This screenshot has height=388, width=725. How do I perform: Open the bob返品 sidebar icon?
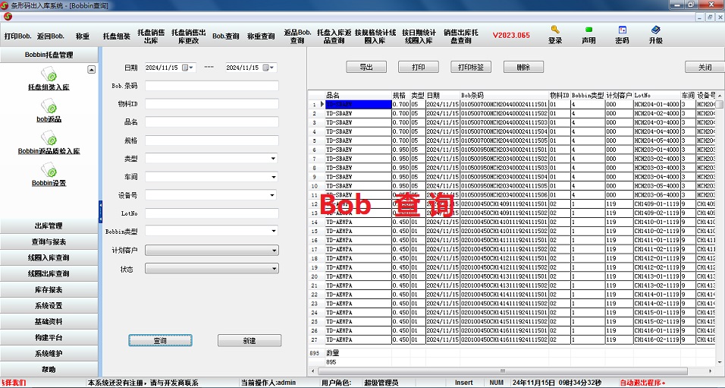pos(49,108)
